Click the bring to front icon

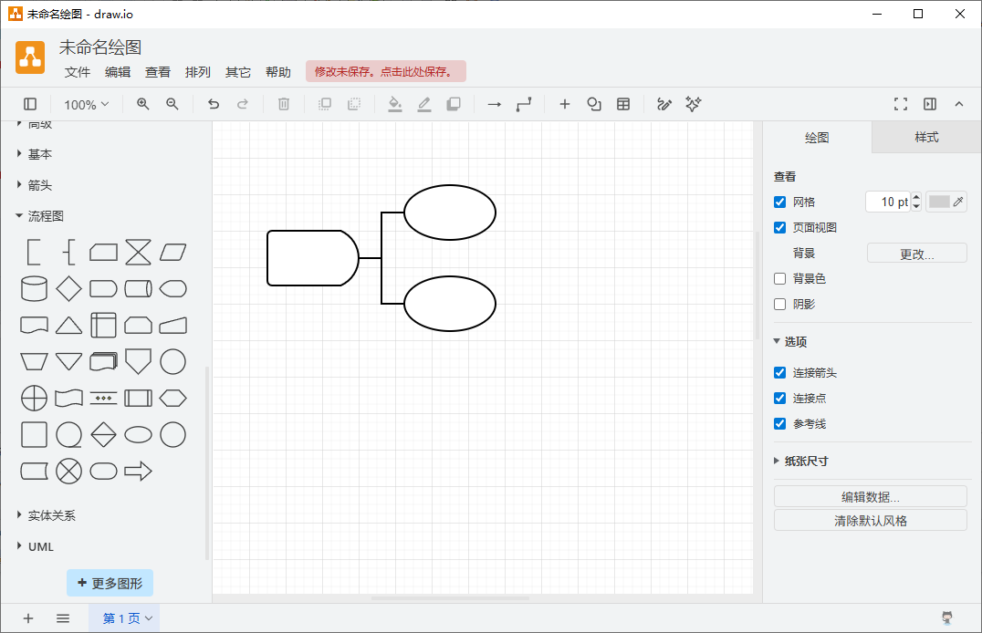[325, 104]
